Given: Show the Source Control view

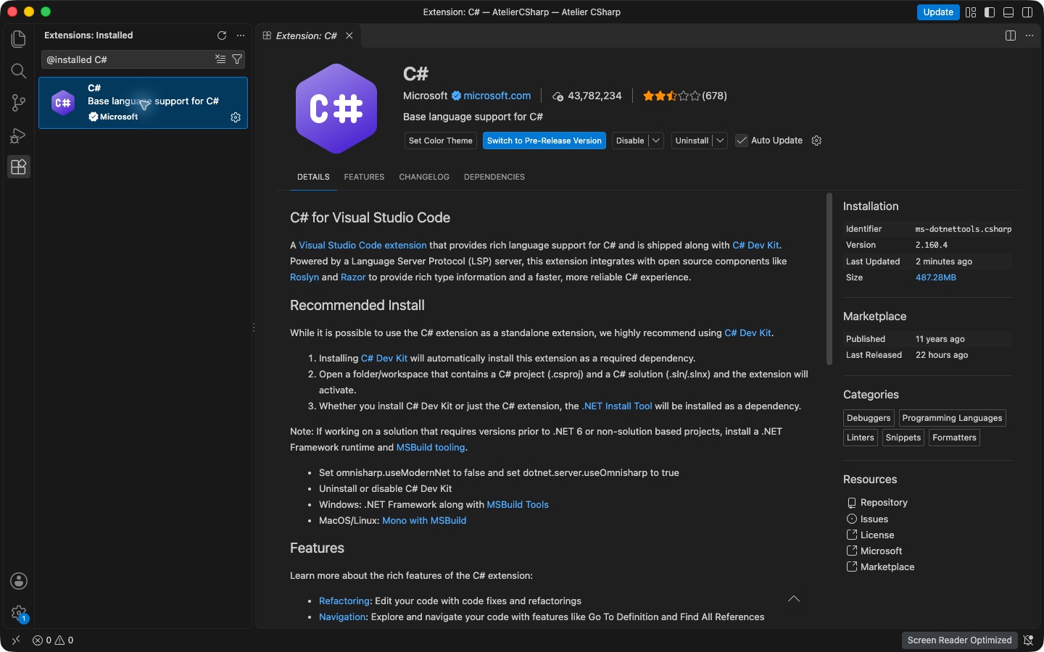Looking at the screenshot, I should [19, 103].
